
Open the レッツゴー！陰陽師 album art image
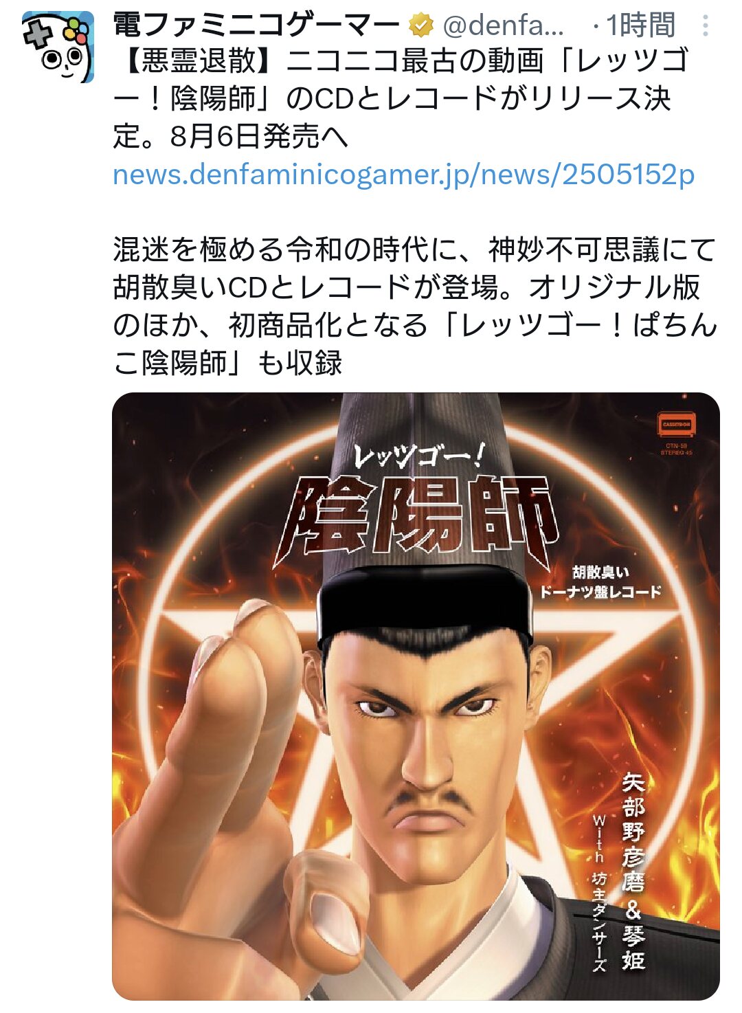[416, 696]
